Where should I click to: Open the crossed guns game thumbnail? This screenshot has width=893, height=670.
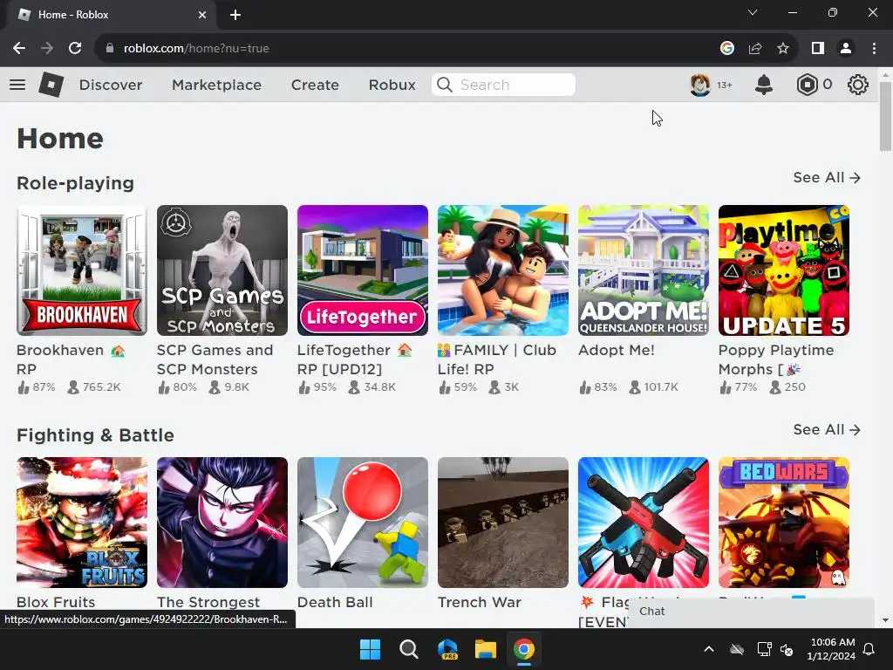pos(644,523)
